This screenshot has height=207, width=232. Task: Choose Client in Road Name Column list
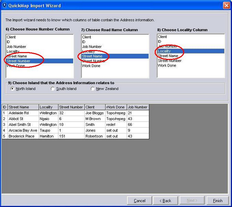(x=115, y=37)
